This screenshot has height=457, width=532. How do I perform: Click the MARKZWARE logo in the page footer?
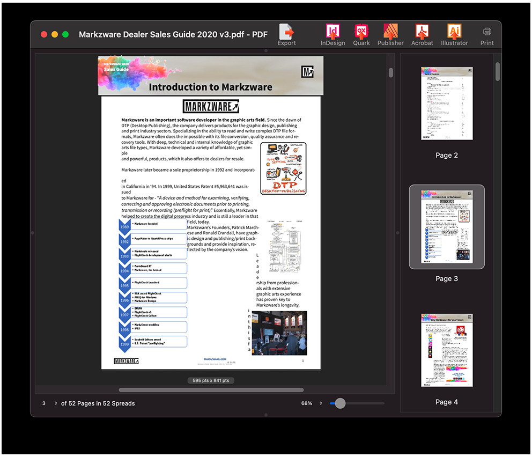[126, 361]
